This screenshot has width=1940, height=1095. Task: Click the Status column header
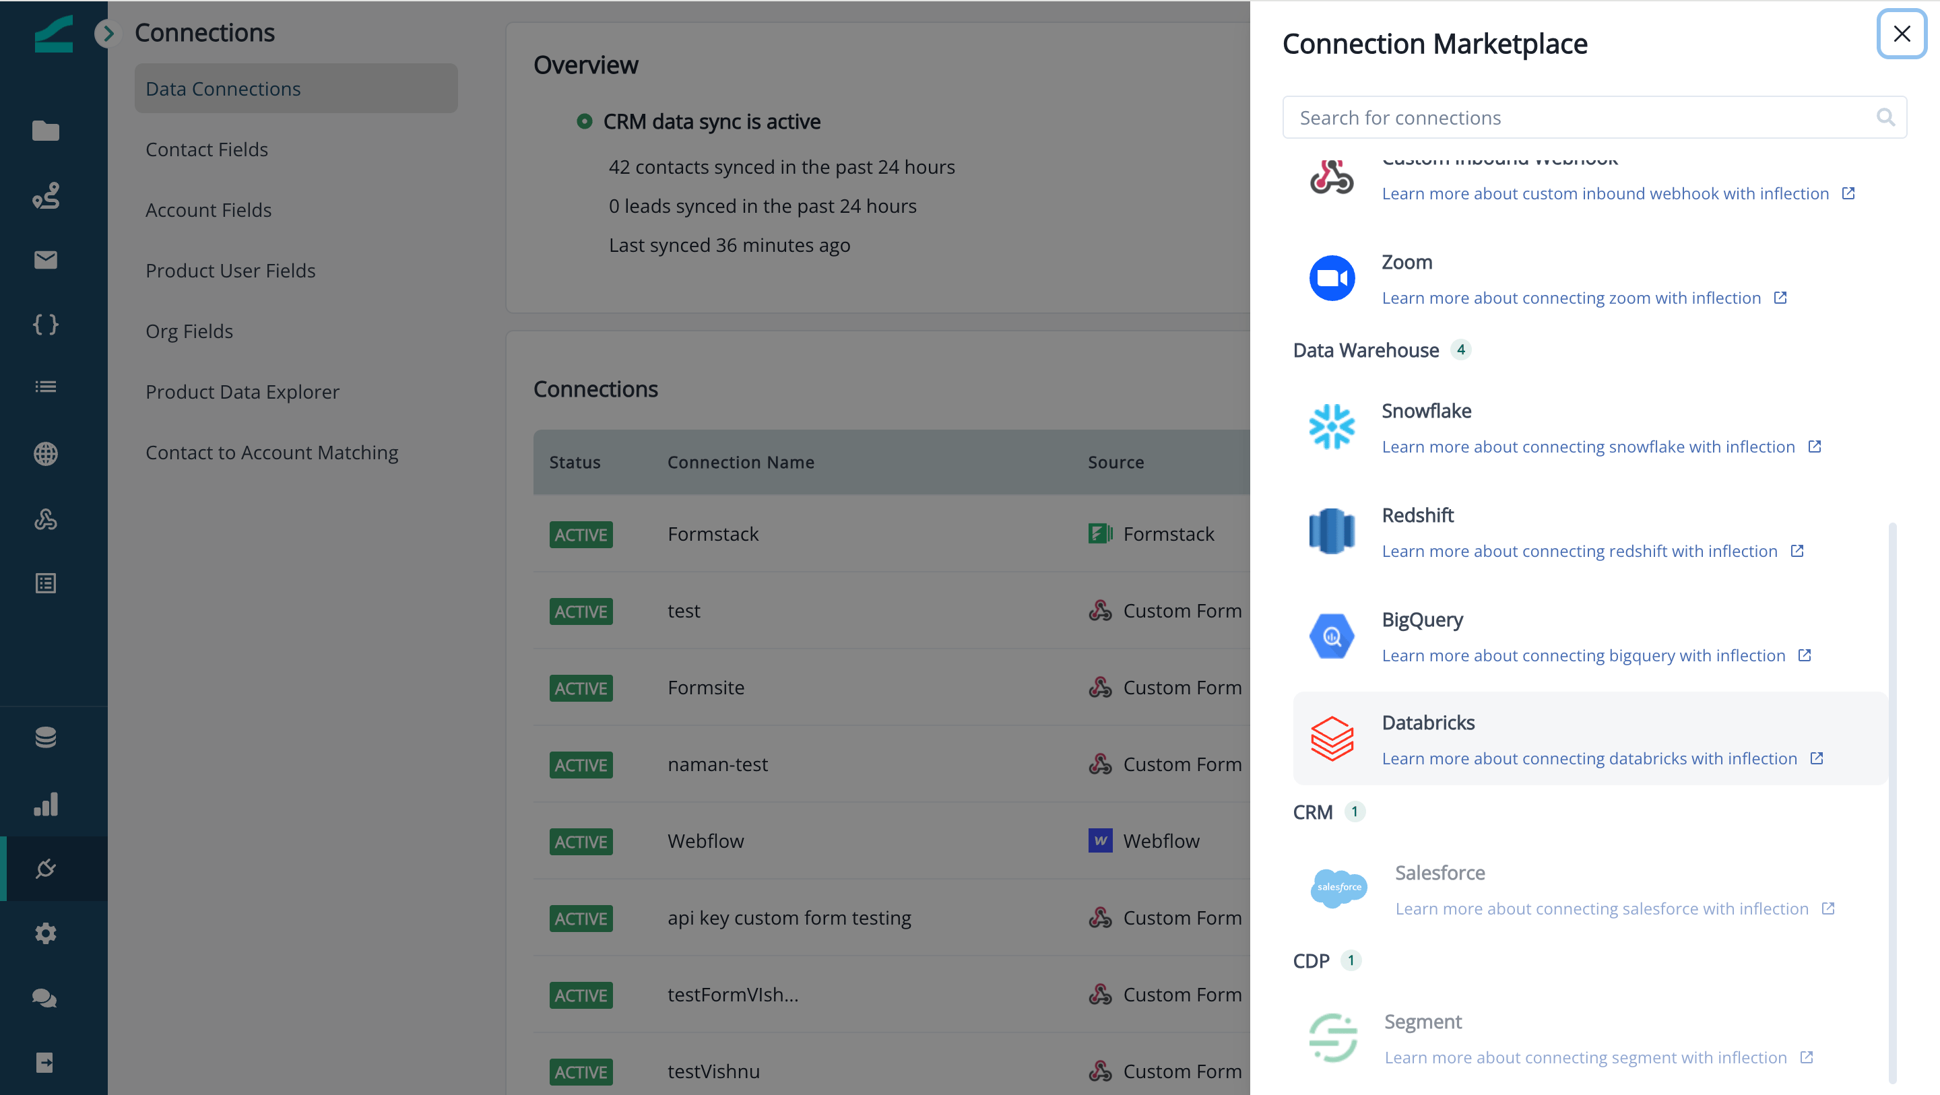click(x=575, y=463)
